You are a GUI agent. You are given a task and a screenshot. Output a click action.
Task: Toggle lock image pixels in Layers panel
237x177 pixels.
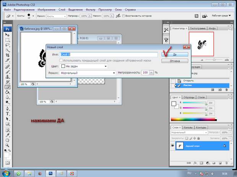(x=191, y=138)
